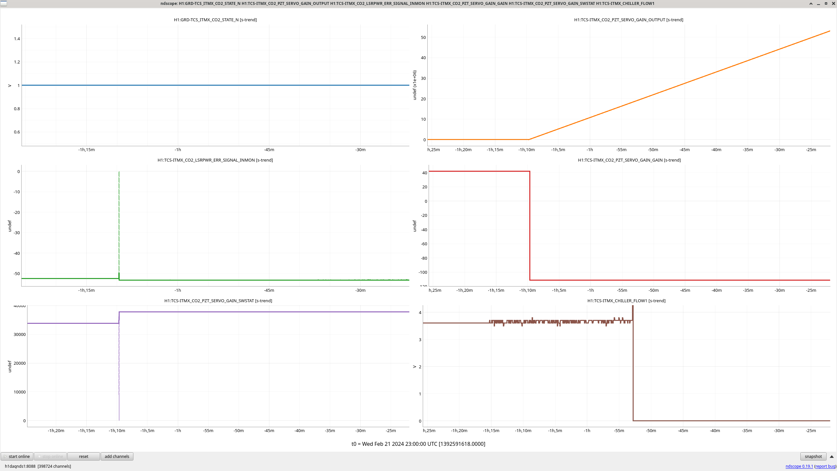Click the PZT_SERVO_GAIN_OUTPUT plot title
837x471 pixels.
(x=628, y=20)
